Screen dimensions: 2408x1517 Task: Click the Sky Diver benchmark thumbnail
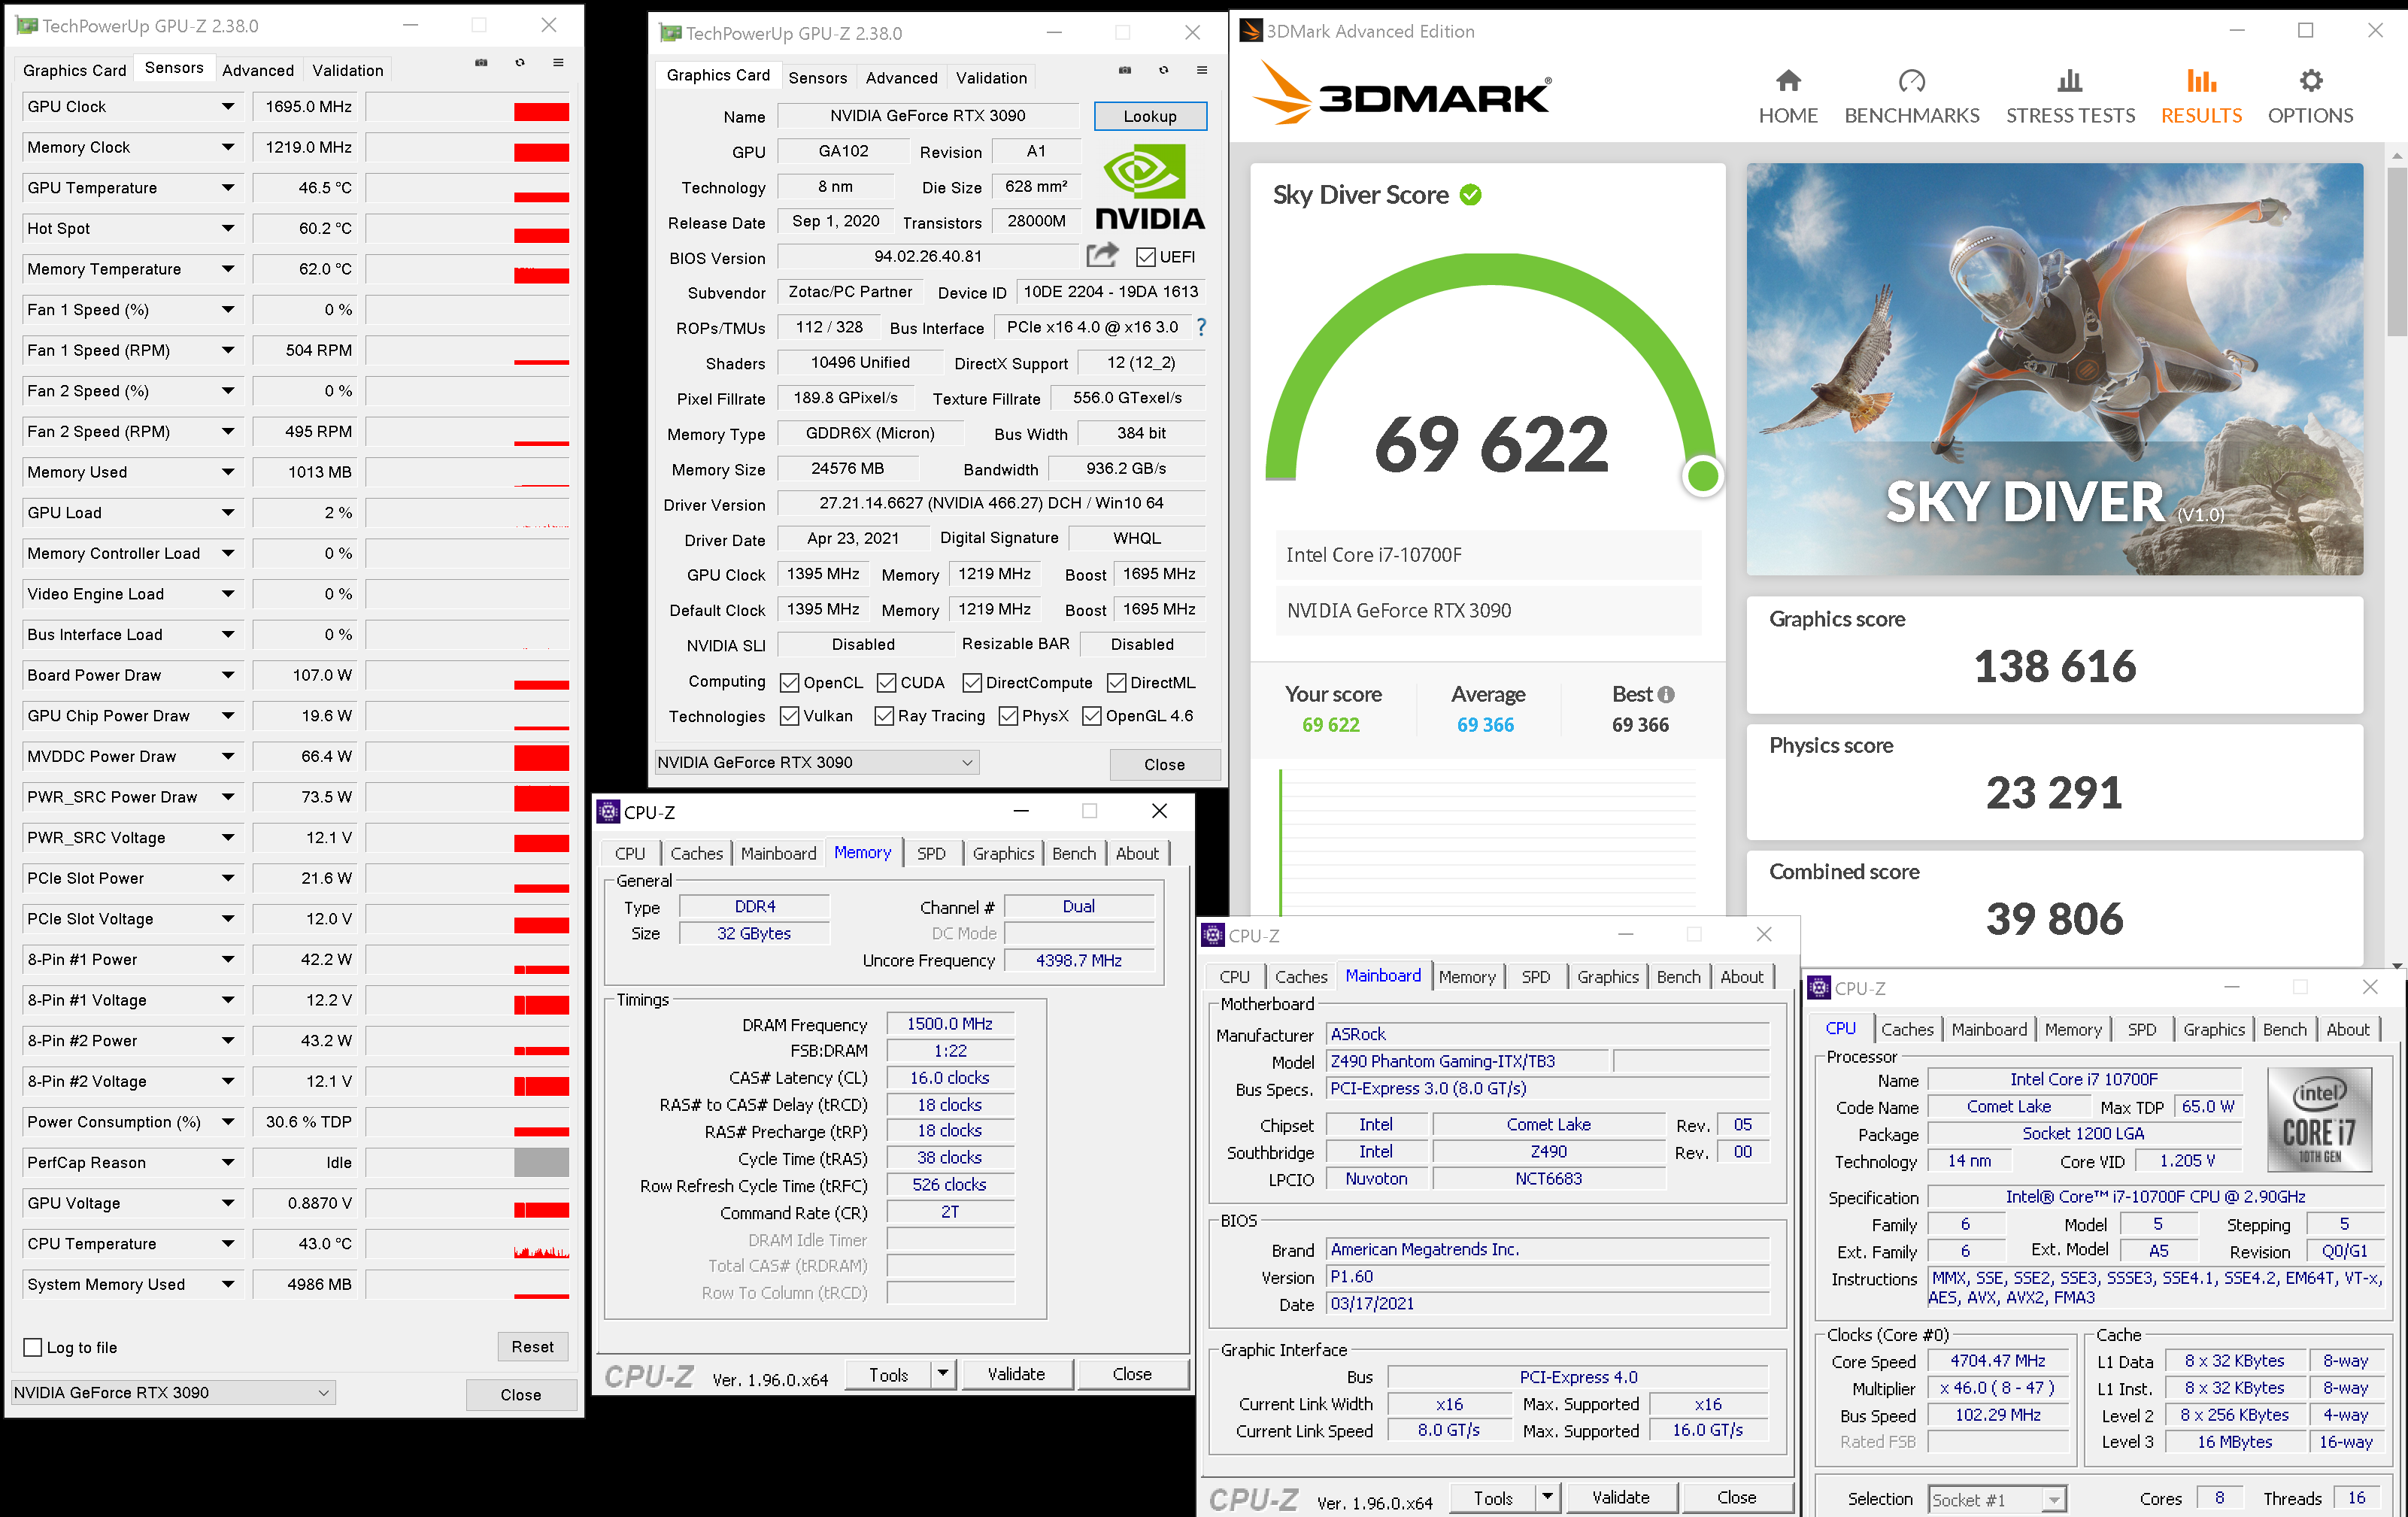[x=2054, y=369]
